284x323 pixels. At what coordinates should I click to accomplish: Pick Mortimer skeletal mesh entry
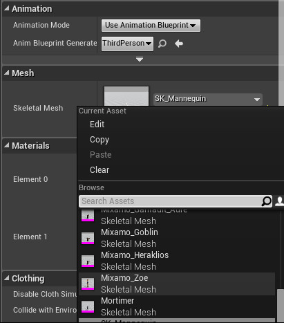point(177,306)
